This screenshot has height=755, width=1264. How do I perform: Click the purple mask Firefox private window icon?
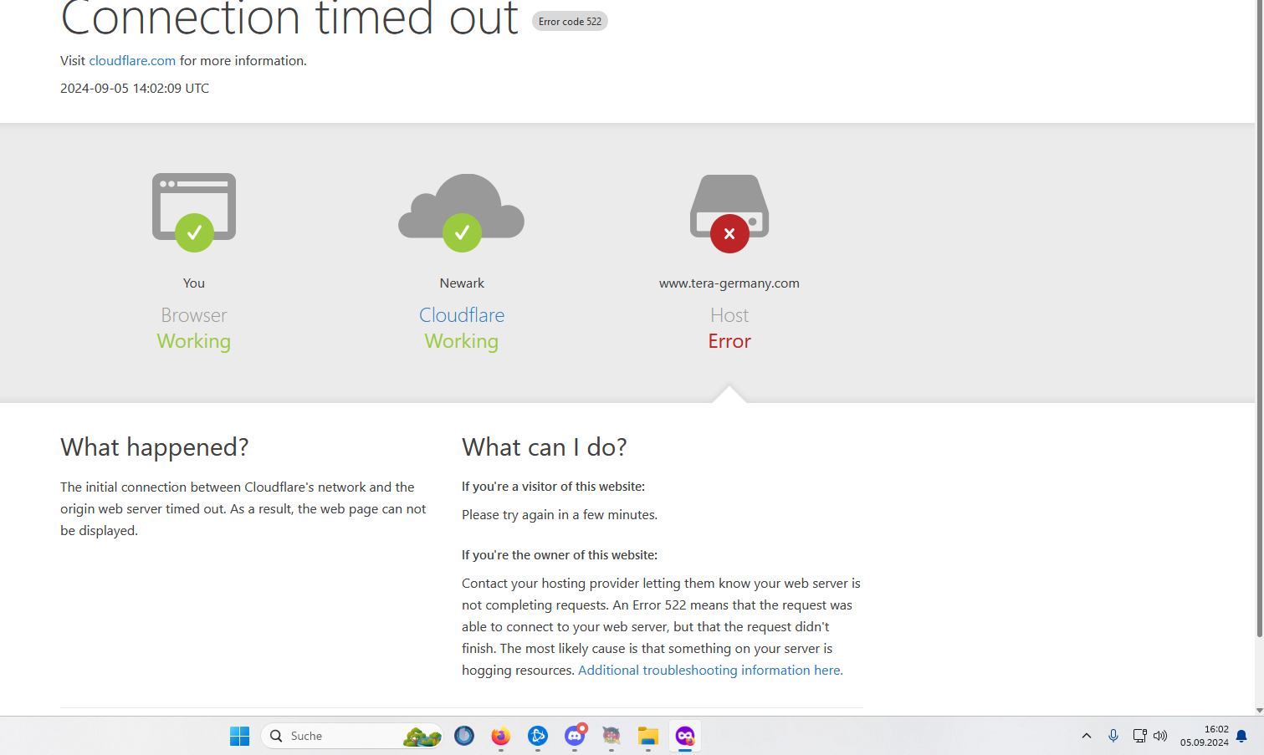pos(684,736)
